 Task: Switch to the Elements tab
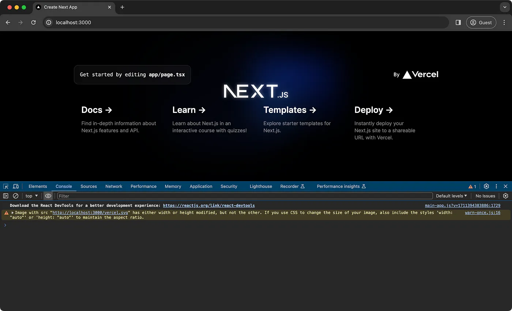point(38,186)
